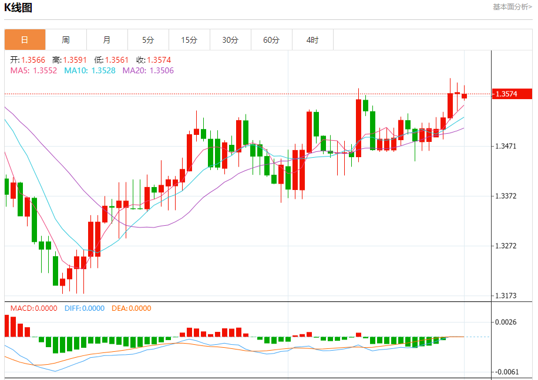Open the 4时 interval tab
The image size is (538, 380).
point(312,40)
